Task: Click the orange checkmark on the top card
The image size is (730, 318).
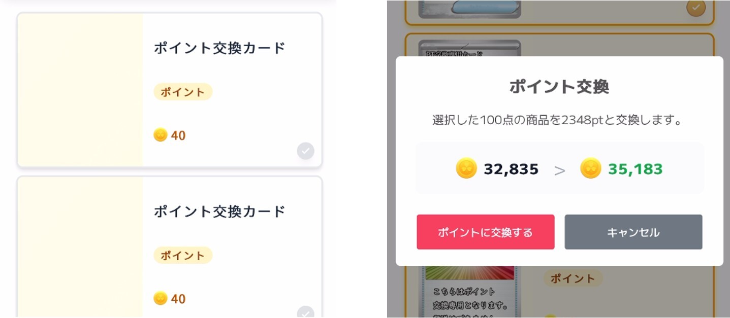Action: [x=695, y=8]
